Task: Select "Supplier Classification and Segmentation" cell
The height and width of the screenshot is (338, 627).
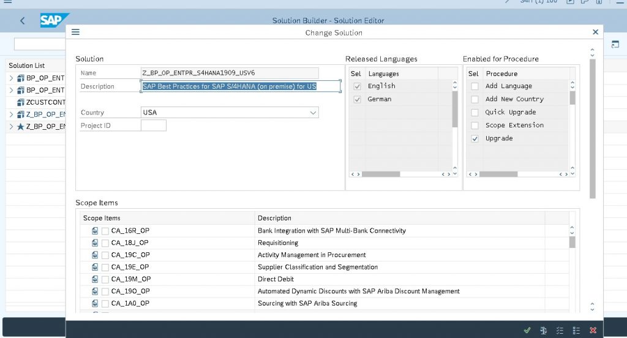Action: [x=399, y=267]
